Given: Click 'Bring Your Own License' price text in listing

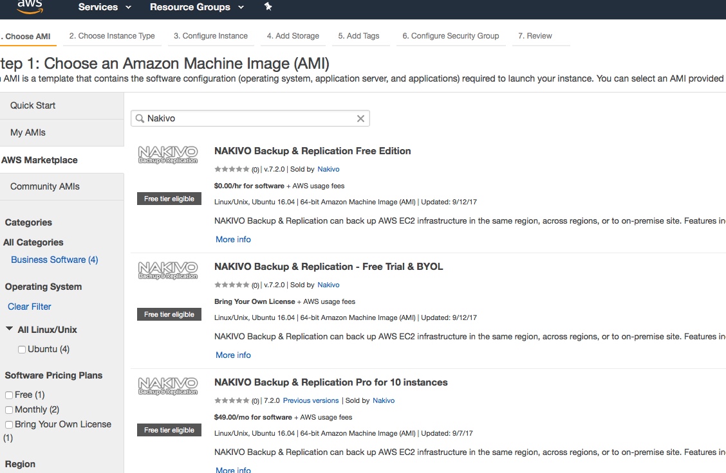Looking at the screenshot, I should [254, 301].
